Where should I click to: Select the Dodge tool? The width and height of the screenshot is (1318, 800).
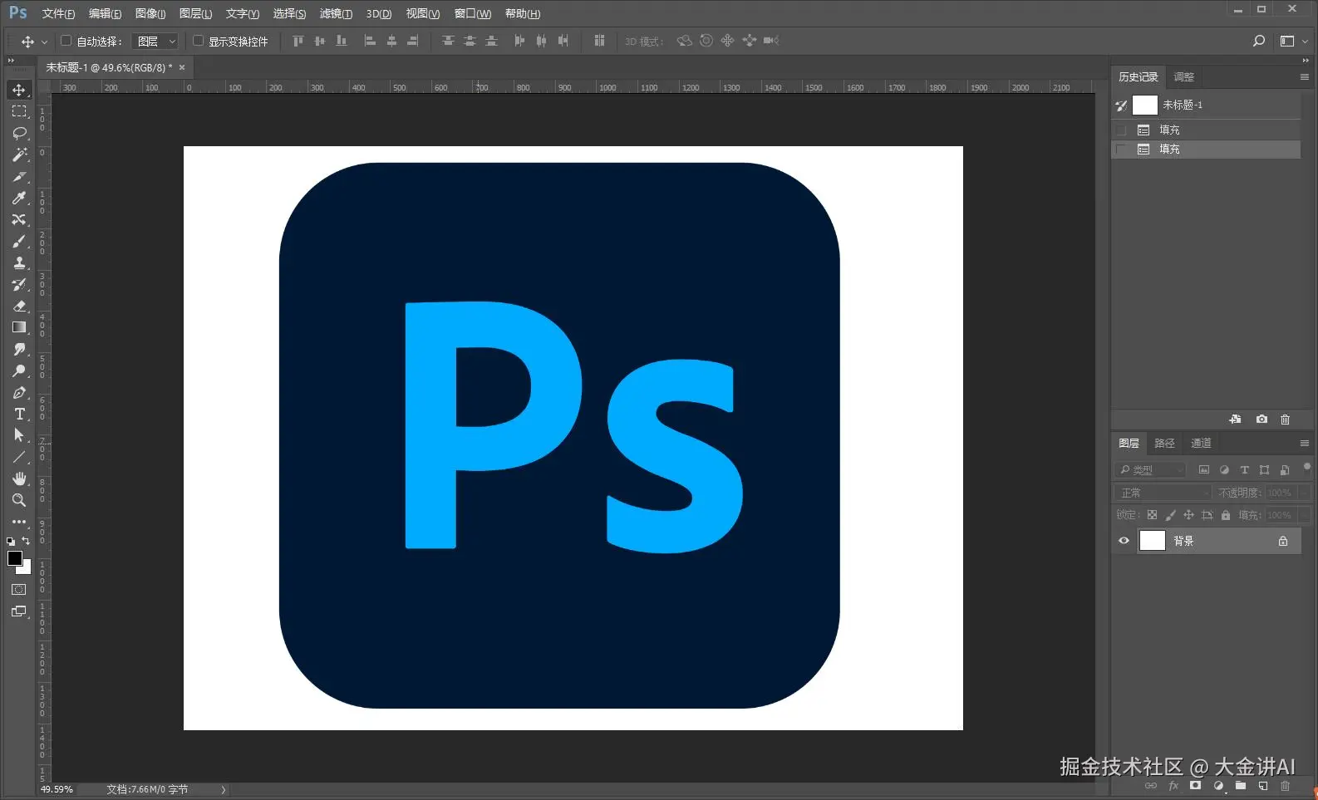(19, 371)
